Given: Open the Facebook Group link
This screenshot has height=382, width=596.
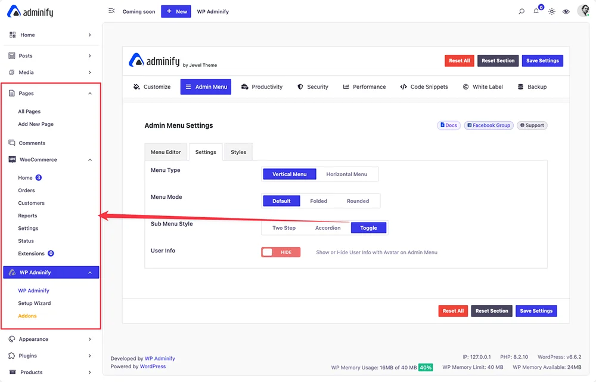Looking at the screenshot, I should (x=489, y=125).
